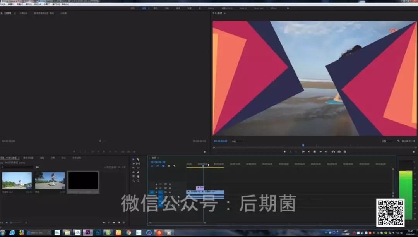Select the skateboard girl video thumbnail

[50, 181]
